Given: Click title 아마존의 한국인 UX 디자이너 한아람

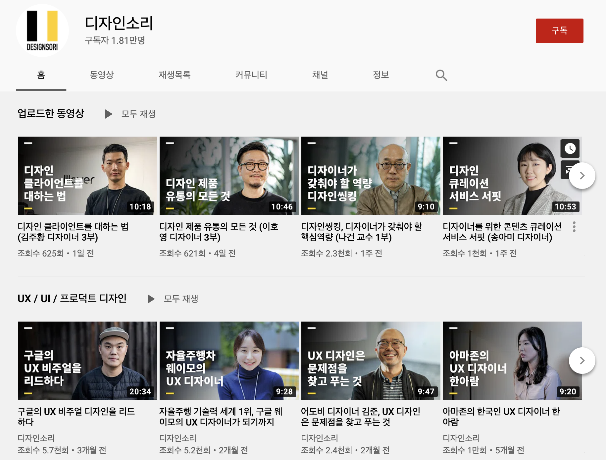Looking at the screenshot, I should (501, 417).
